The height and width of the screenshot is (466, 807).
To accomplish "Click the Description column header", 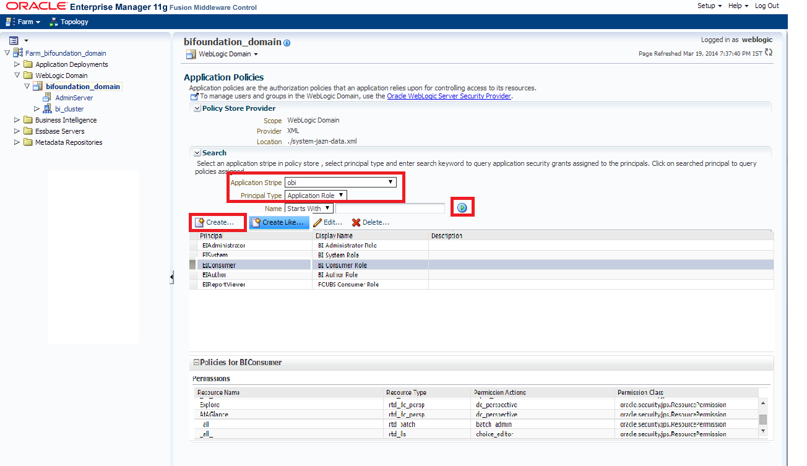I will pyautogui.click(x=601, y=236).
